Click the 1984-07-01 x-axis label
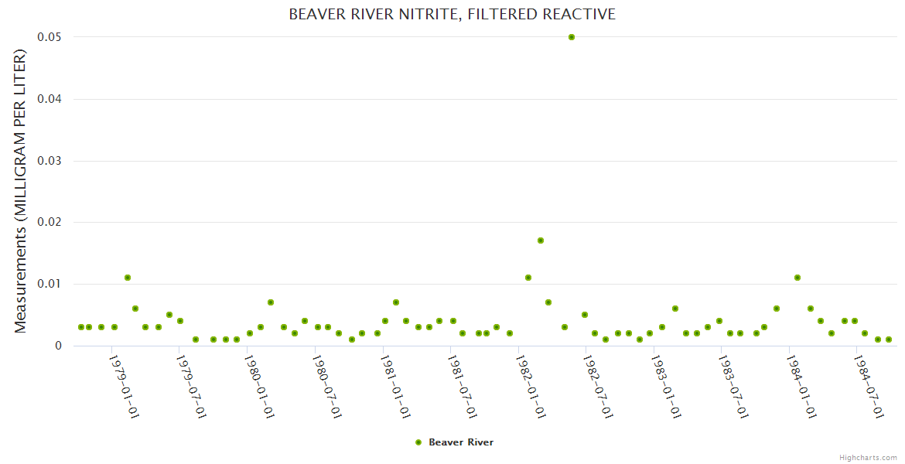This screenshot has height=464, width=905. [x=869, y=387]
